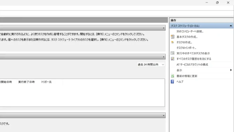
Task: Sort by 開始日時 column header
Action: coord(6,82)
